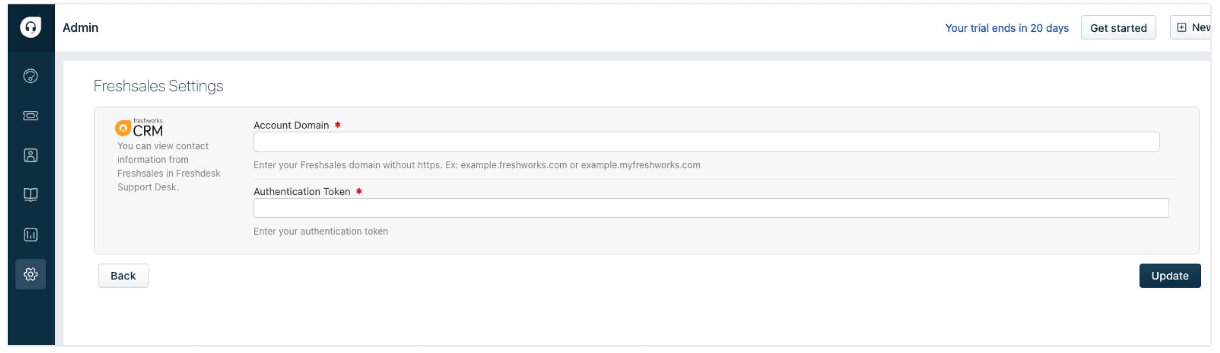Open the 'Your trial ends in 20 days' link
Image resolution: width=1220 pixels, height=353 pixels.
point(1007,28)
